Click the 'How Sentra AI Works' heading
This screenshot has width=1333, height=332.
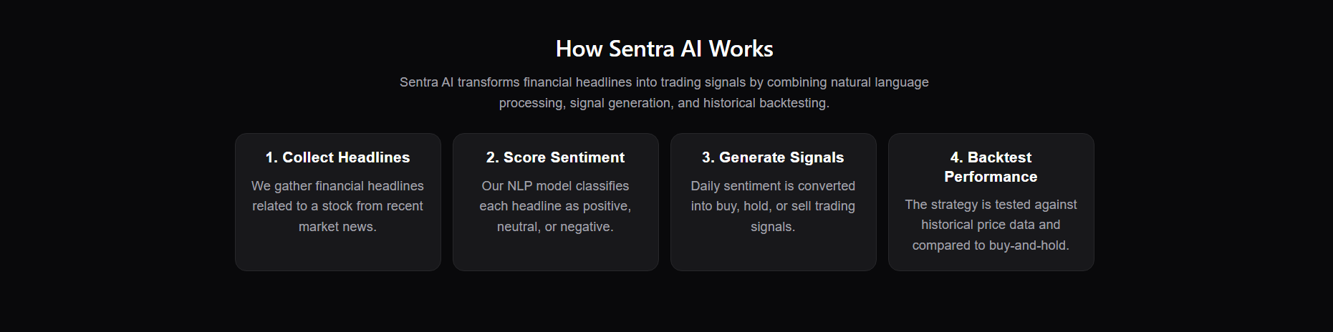tap(664, 49)
